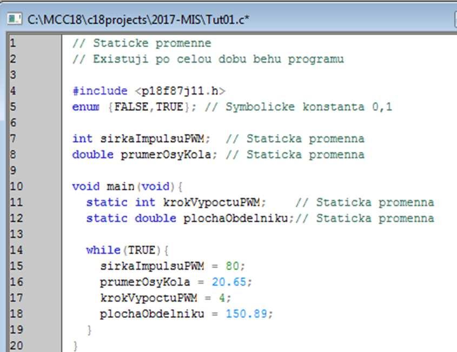Click the comment 'Existuji po celou dobu behu programu'
457x352 pixels.
coord(218,59)
